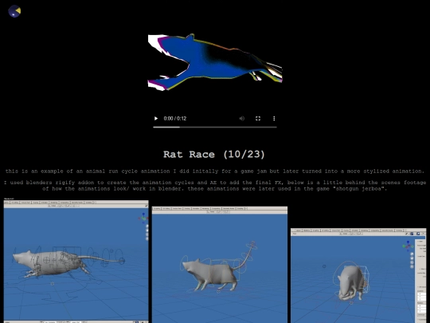Play the Rat Race video

[x=156, y=118]
